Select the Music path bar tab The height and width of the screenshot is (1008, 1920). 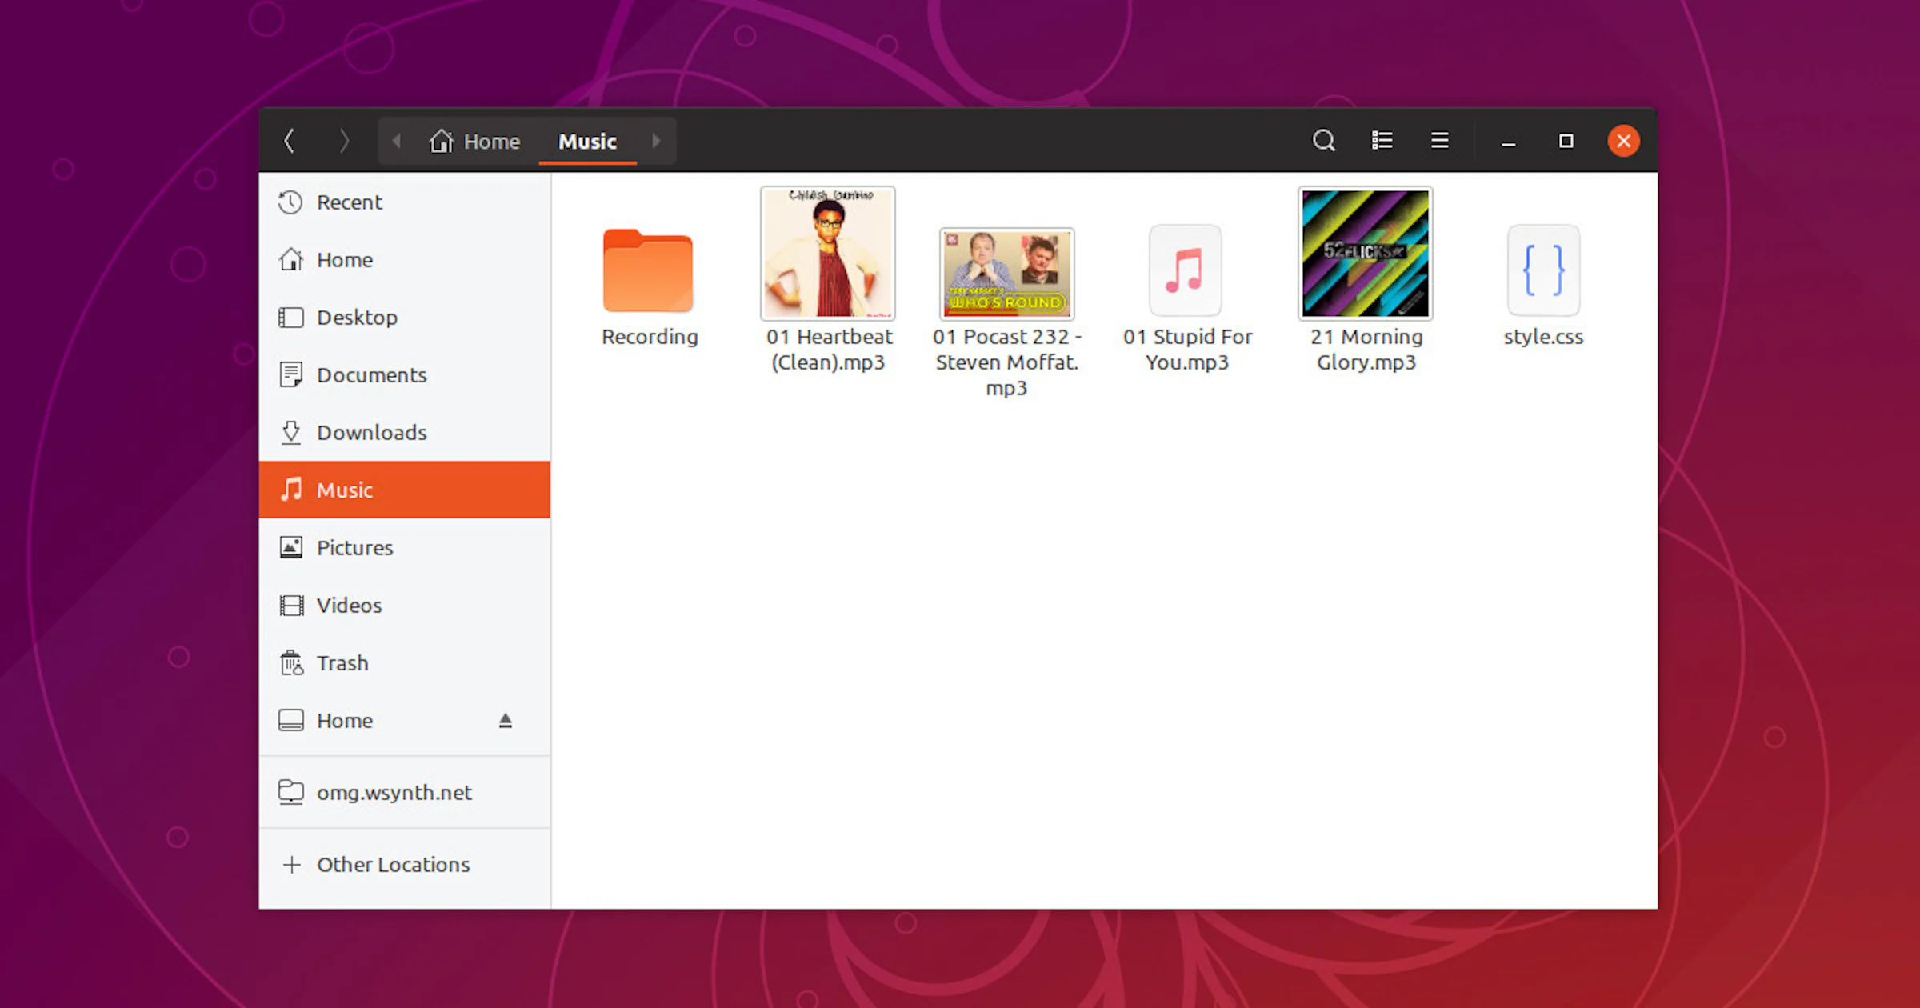coord(587,142)
